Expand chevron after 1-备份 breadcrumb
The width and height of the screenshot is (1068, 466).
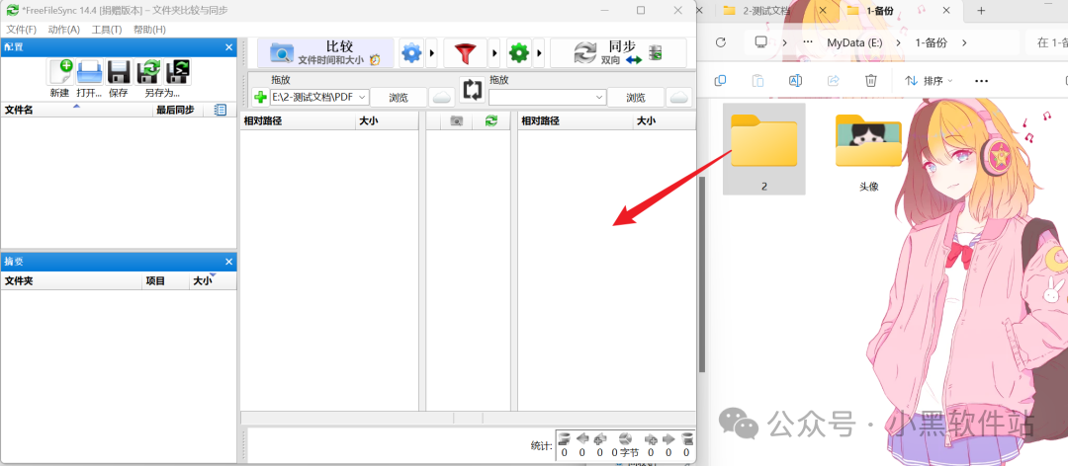964,42
